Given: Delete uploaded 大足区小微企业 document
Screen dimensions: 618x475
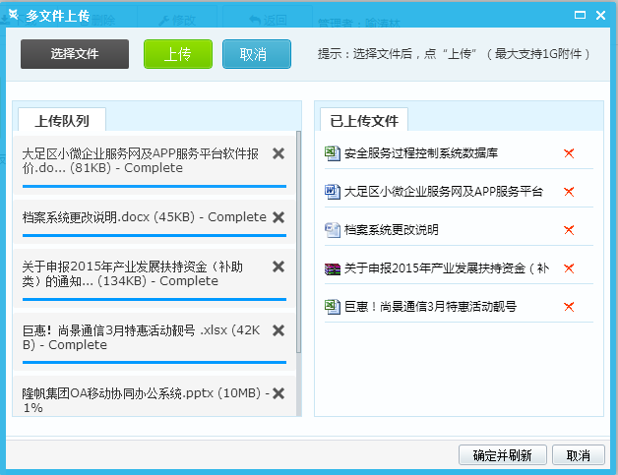Looking at the screenshot, I should pyautogui.click(x=568, y=192).
